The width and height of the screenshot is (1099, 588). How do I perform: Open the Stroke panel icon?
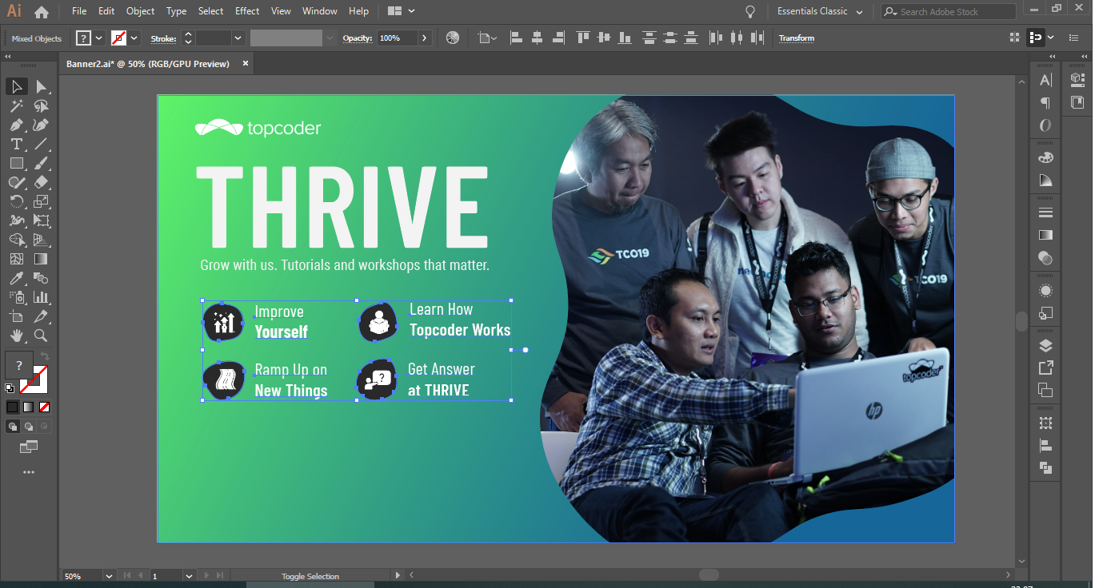[1045, 213]
